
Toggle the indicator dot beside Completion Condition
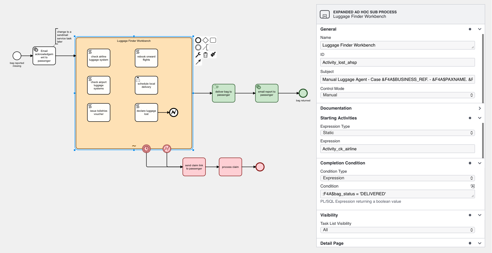(470, 163)
